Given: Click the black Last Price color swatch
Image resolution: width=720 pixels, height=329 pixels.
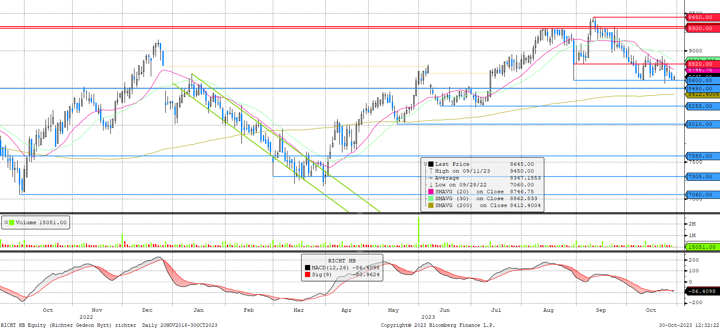Looking at the screenshot, I should click(x=431, y=164).
